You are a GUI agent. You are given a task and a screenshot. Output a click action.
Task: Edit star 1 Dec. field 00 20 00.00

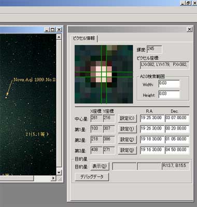click(x=177, y=129)
